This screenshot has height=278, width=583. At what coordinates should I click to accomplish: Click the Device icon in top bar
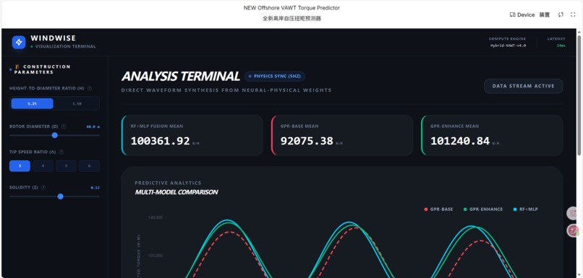tap(512, 15)
